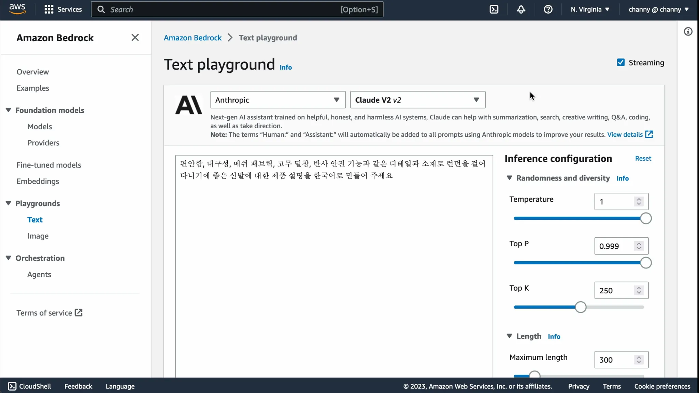Close the Amazon Bedrock sidebar
The width and height of the screenshot is (699, 393).
pyautogui.click(x=135, y=38)
